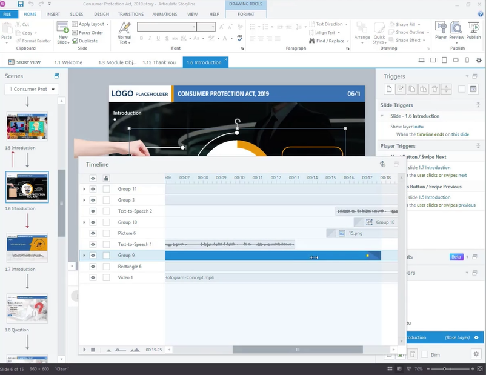Click the timeline zoom slider
The width and height of the screenshot is (486, 375).
point(120,350)
